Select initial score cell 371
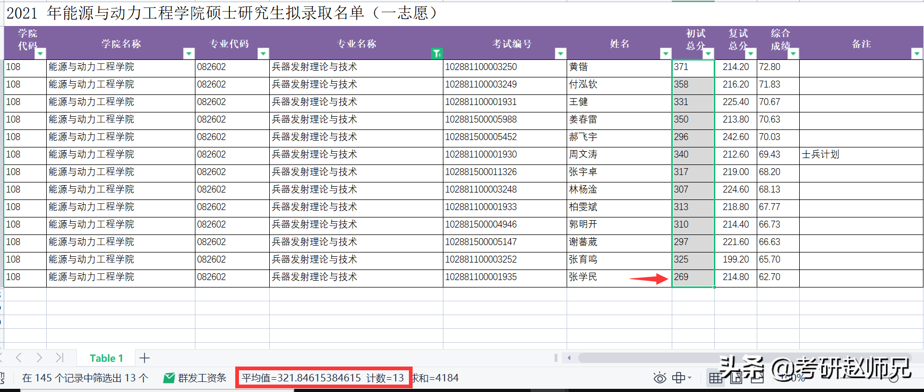 tap(693, 67)
